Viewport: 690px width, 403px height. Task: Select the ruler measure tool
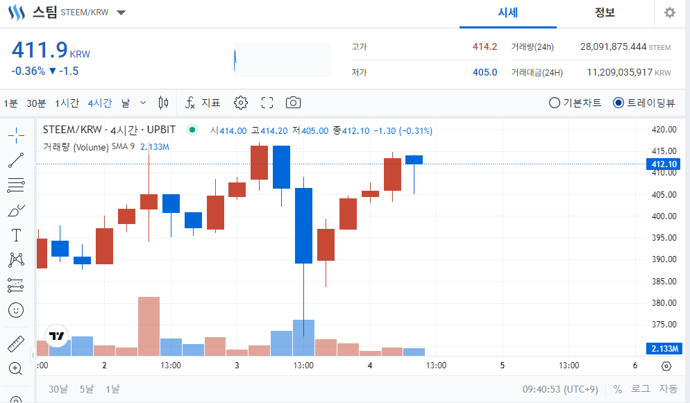[16, 343]
